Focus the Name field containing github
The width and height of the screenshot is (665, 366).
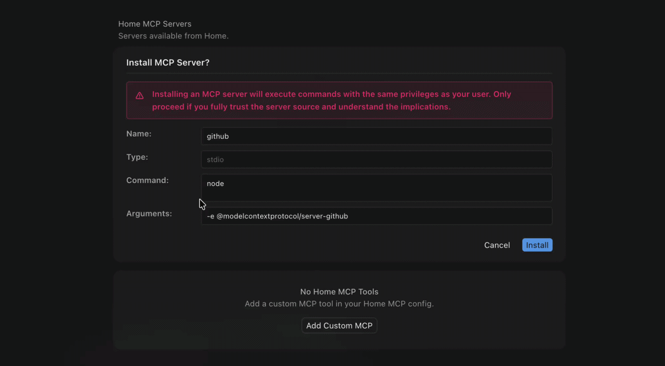tap(376, 136)
